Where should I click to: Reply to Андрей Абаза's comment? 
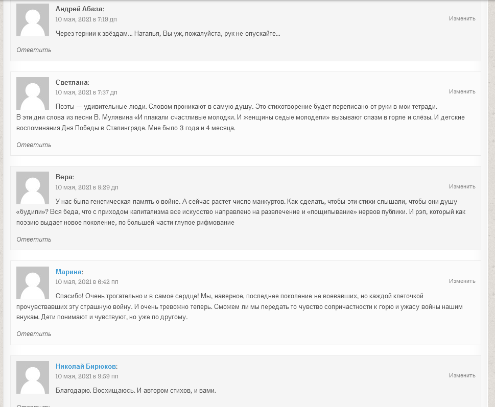(x=34, y=50)
